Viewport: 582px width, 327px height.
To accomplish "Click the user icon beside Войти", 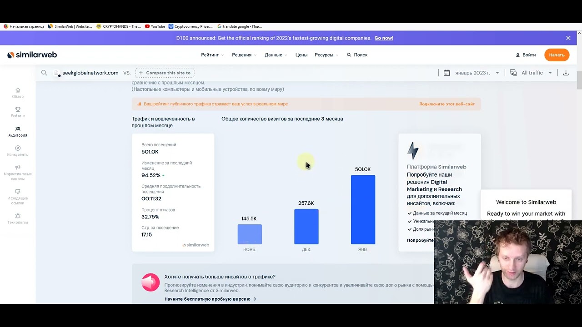I will tap(517, 55).
